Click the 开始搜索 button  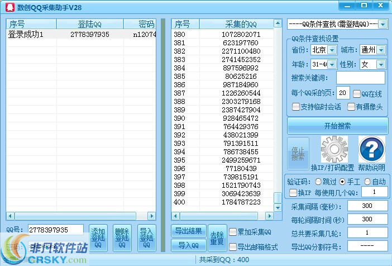(x=337, y=126)
